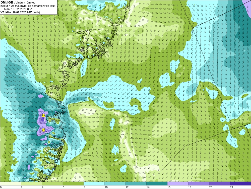Click the 0–2 m/s palest legend swatch
The image size is (251, 189).
pos(10,184)
